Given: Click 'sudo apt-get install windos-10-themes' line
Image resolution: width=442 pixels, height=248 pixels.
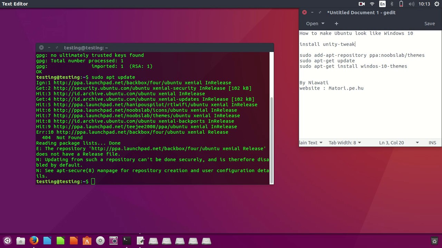Looking at the screenshot, I should 353,66.
